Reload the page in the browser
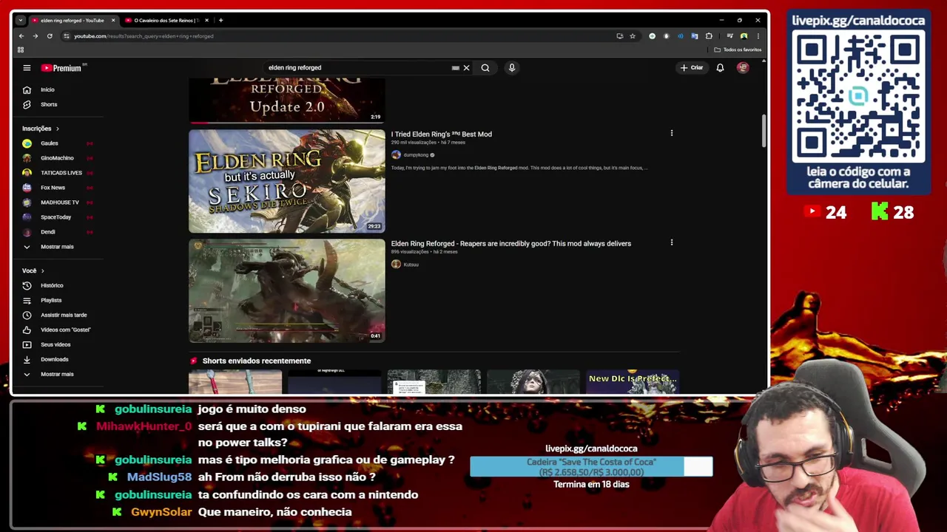Viewport: 947px width, 532px height. pyautogui.click(x=50, y=36)
